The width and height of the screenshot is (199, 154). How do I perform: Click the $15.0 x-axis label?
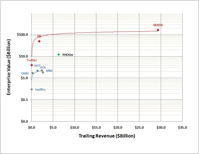(96, 128)
